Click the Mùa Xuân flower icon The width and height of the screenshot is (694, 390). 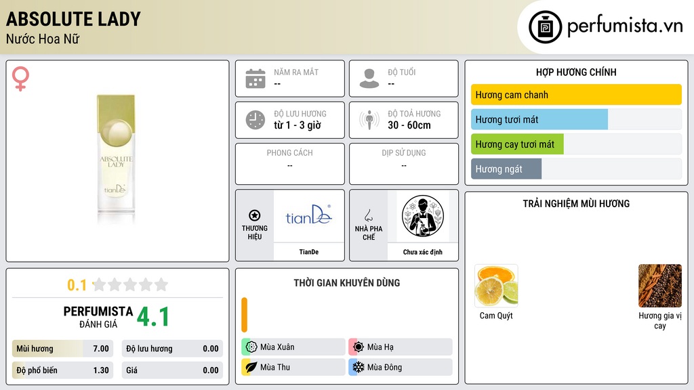(x=251, y=347)
